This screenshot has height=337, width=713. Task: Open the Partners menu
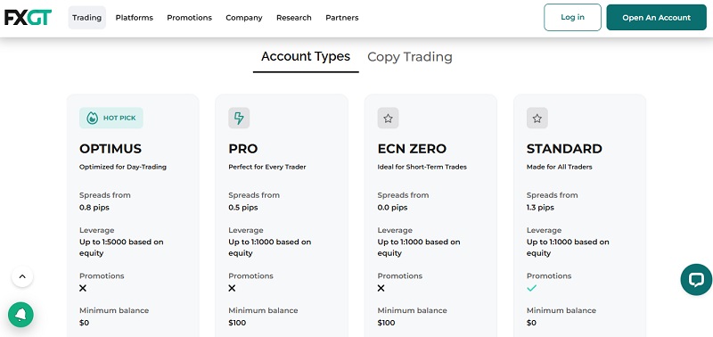[x=342, y=18]
